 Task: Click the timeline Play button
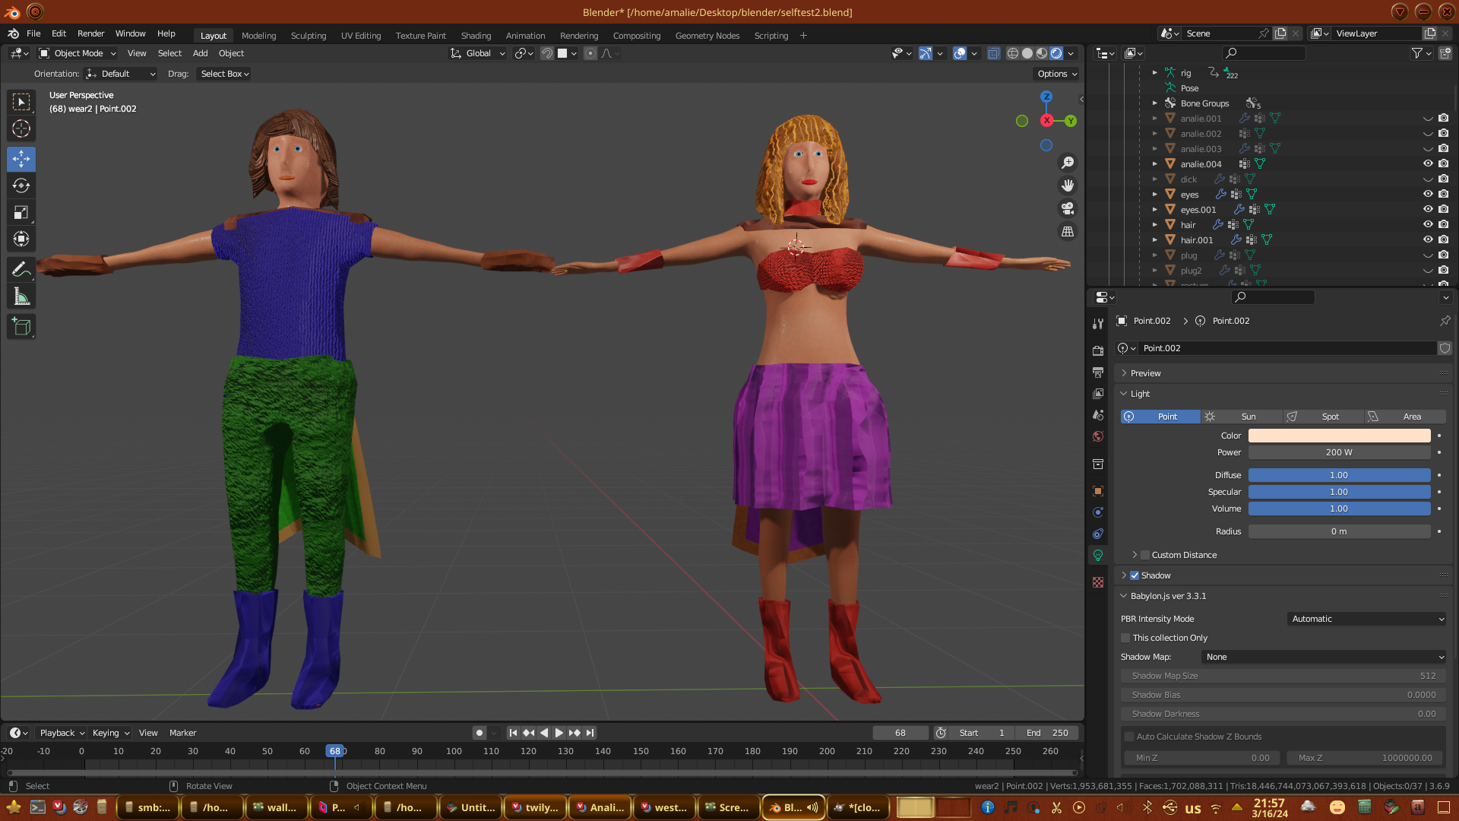[x=559, y=733]
